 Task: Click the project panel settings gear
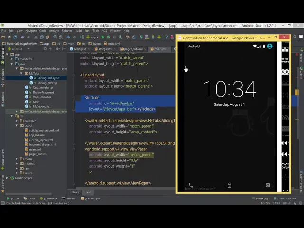click(x=57, y=49)
